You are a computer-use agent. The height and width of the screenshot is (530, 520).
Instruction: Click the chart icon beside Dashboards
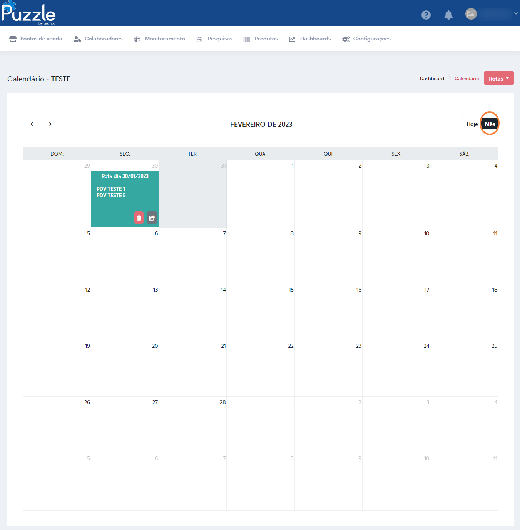point(292,39)
